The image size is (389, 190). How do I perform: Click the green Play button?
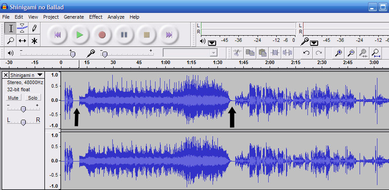pyautogui.click(x=80, y=35)
